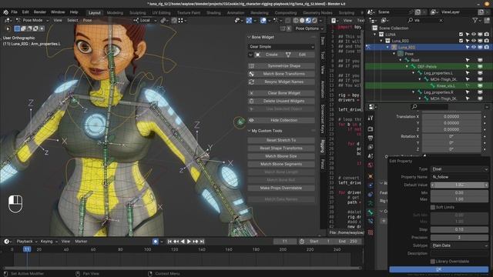The width and height of the screenshot is (493, 277).
Task: Select the Output properties tab icon
Action: (x=371, y=138)
